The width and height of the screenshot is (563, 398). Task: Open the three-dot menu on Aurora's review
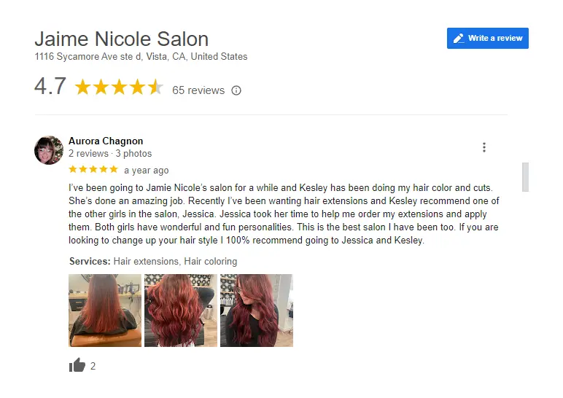click(x=484, y=147)
